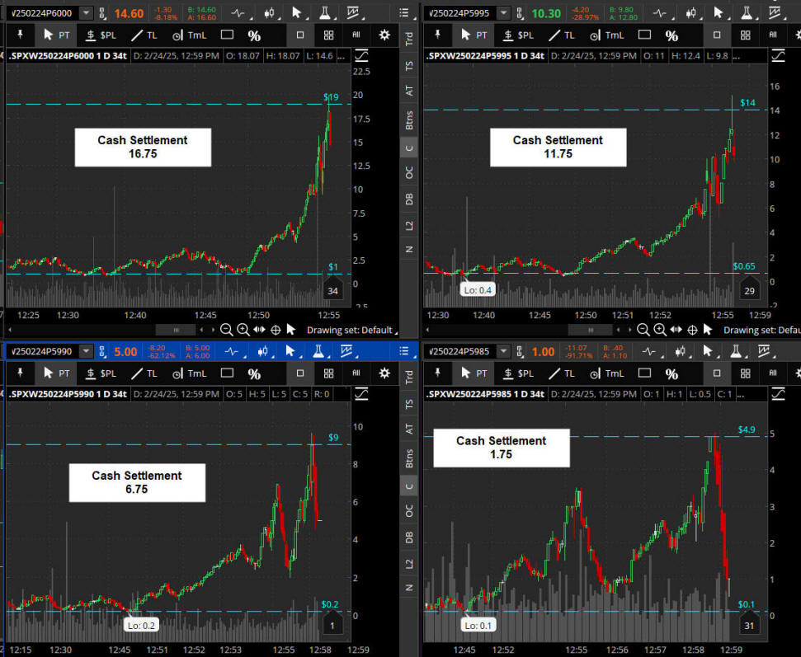Viewport: 801px width, 657px height.
Task: Open the list menu icon in P6000 header
Action: [x=404, y=12]
